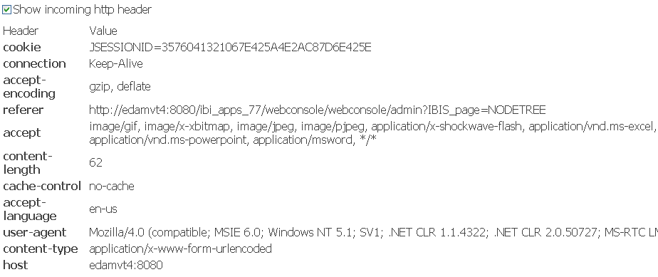
Task: Click the host value edamvt4:8080
Action: click(x=126, y=265)
